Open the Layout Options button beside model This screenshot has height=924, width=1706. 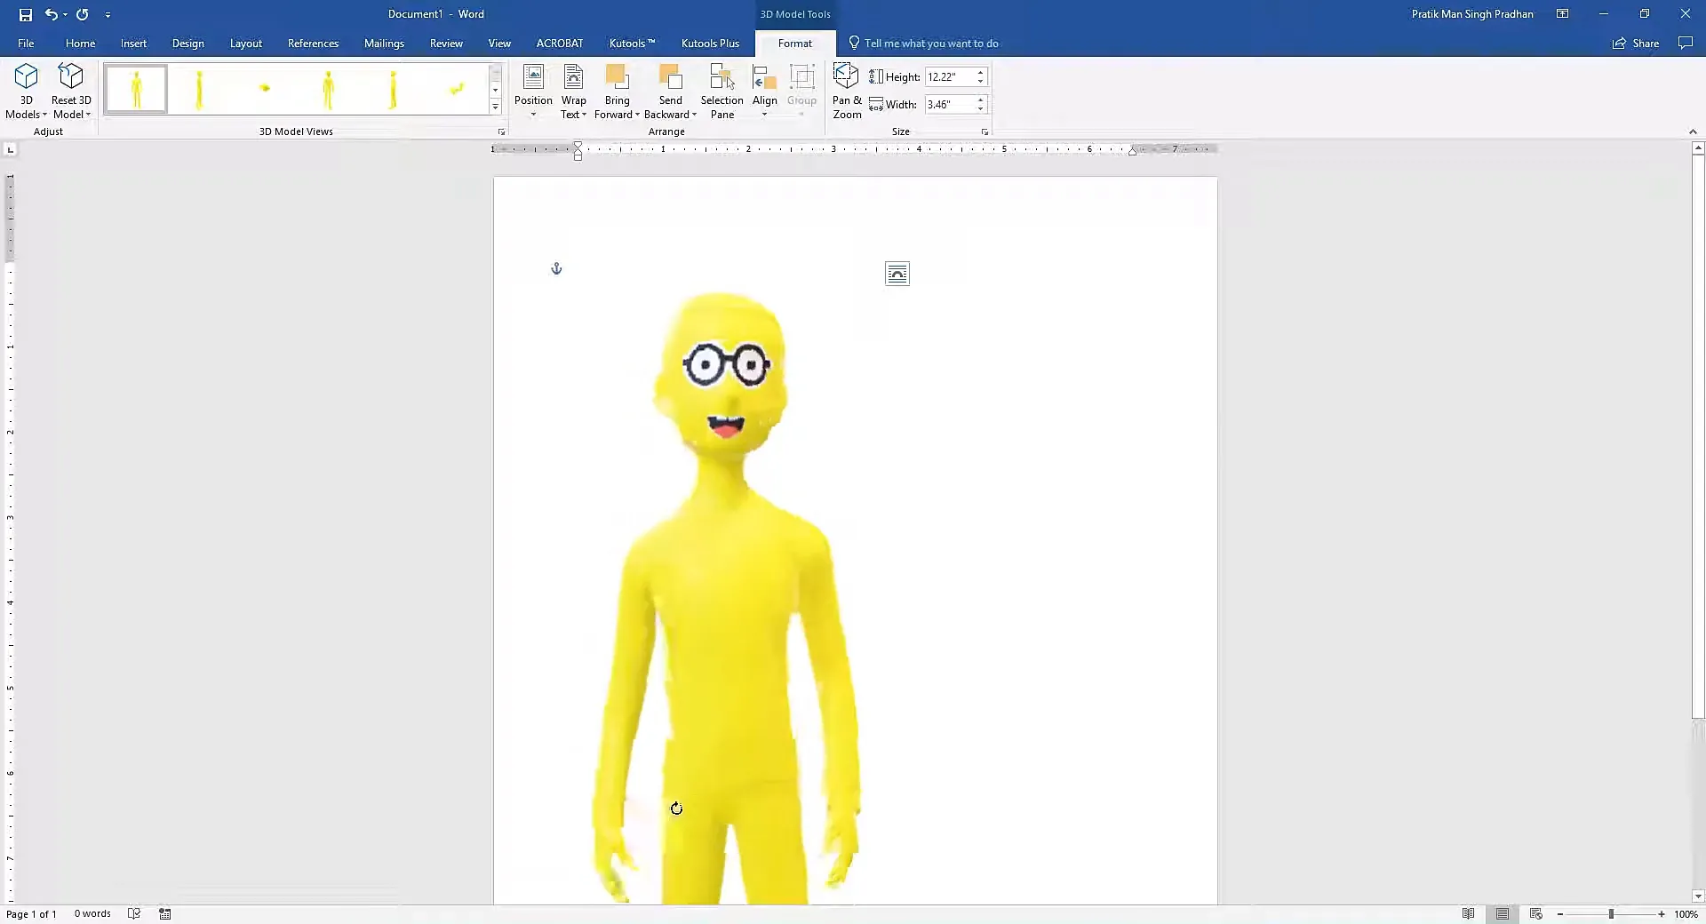coord(897,274)
